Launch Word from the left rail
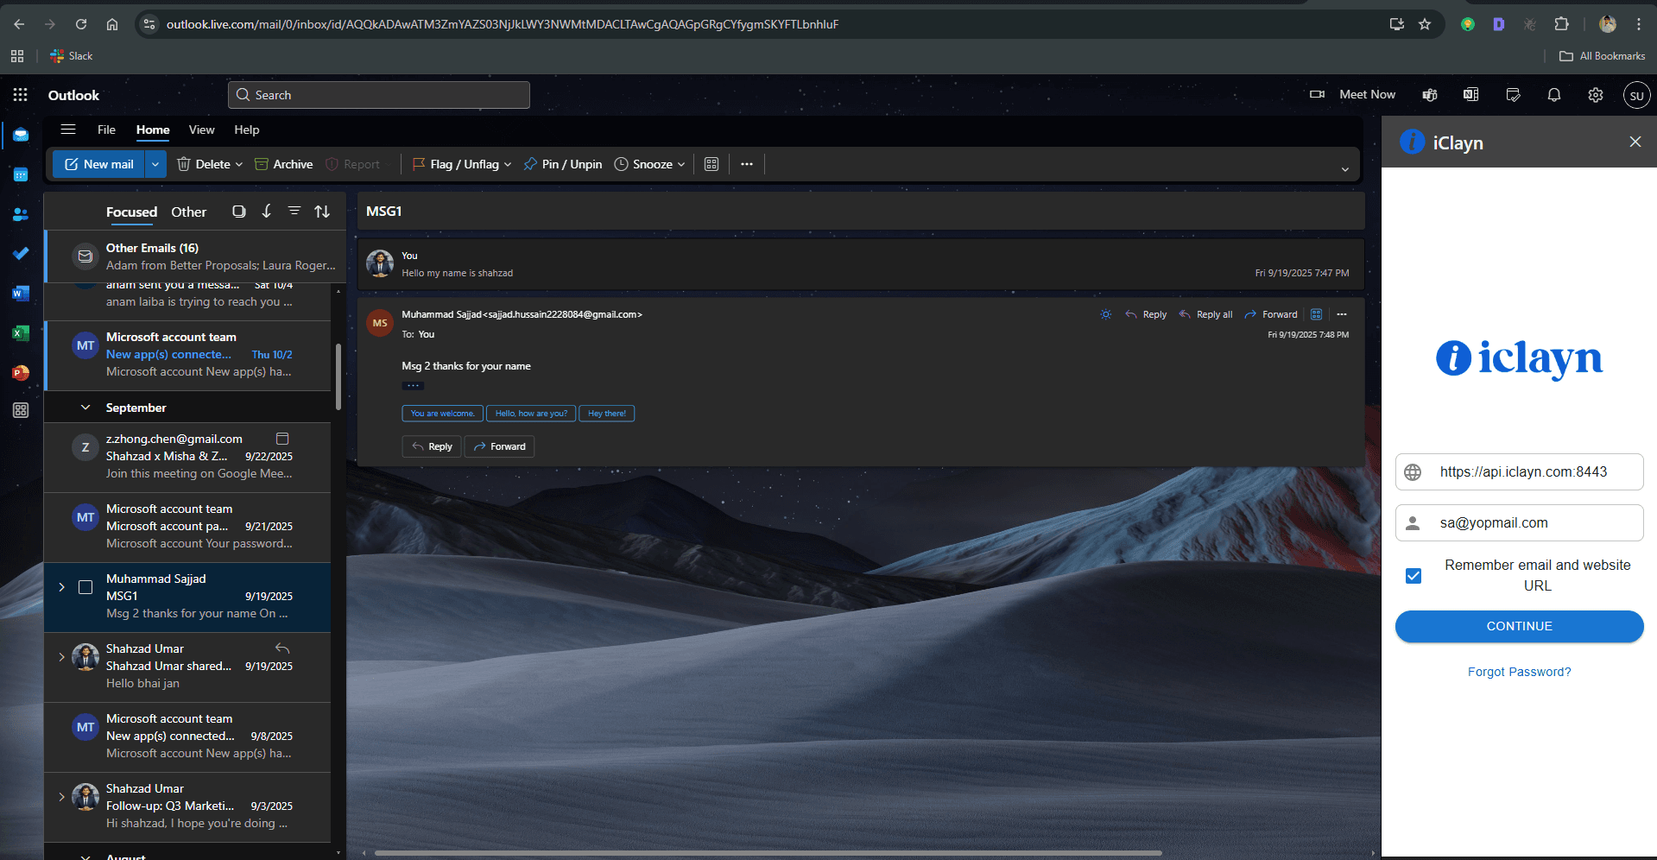The height and width of the screenshot is (860, 1657). 21,294
